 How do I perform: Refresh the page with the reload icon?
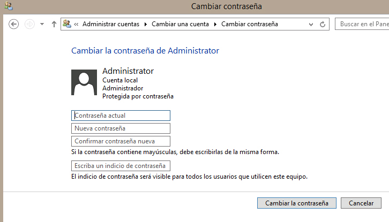(323, 24)
